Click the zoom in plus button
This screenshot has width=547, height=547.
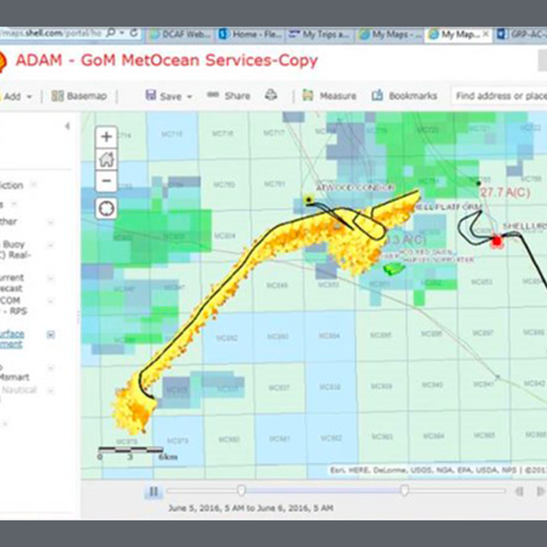106,137
